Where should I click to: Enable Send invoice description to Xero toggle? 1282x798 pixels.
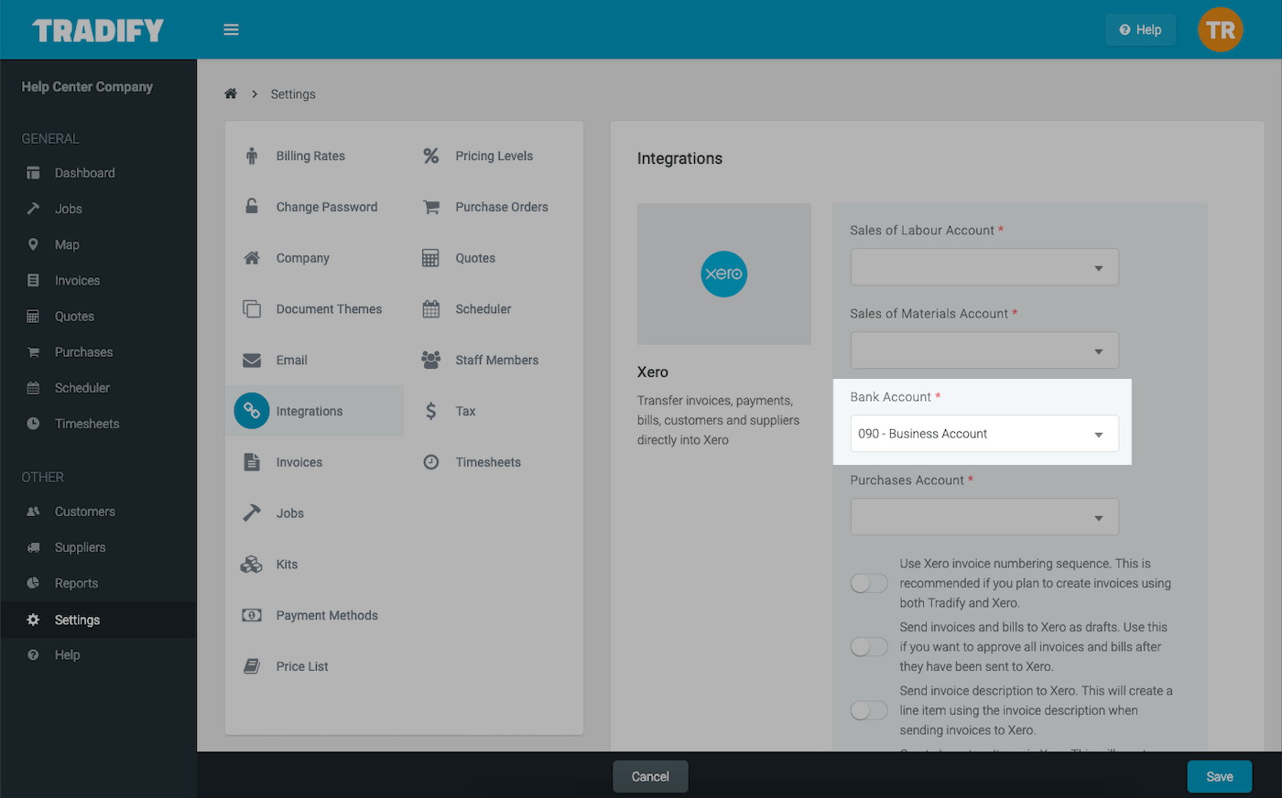pyautogui.click(x=869, y=710)
